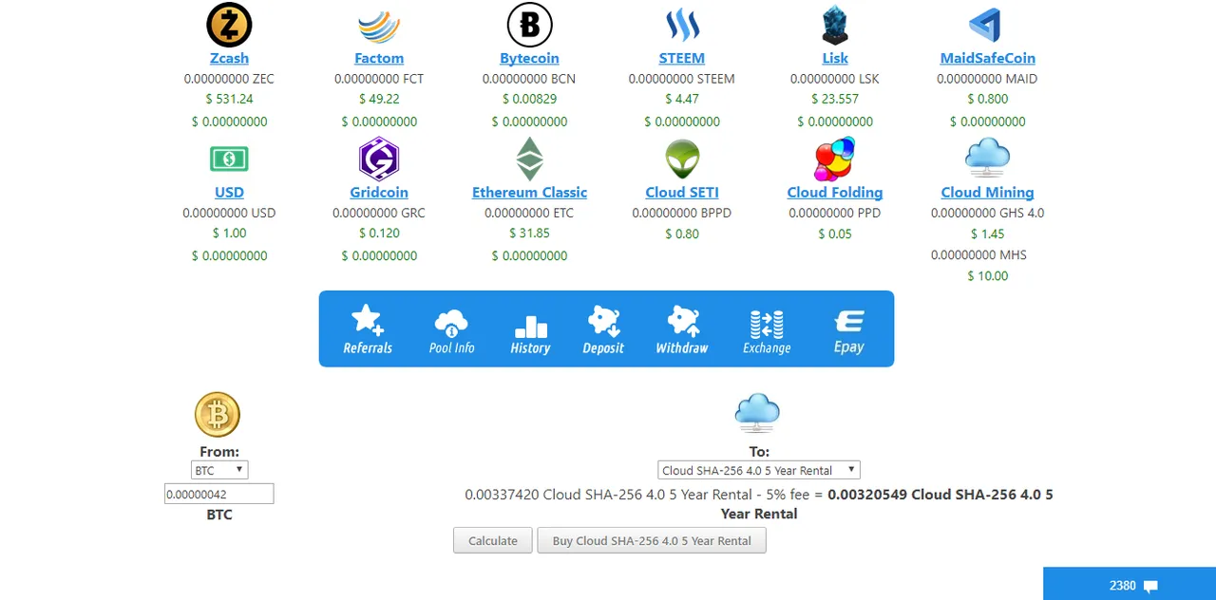Click the BTC amount input field

coord(219,494)
